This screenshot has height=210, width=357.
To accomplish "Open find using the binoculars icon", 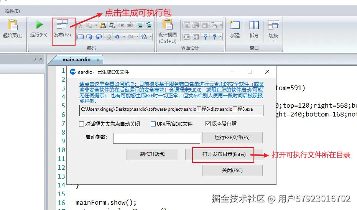I will (144, 37).
